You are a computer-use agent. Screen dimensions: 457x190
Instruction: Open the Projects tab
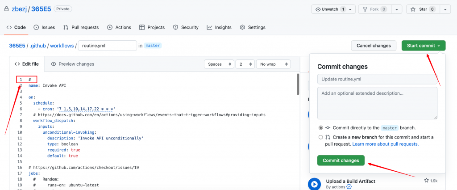(152, 27)
